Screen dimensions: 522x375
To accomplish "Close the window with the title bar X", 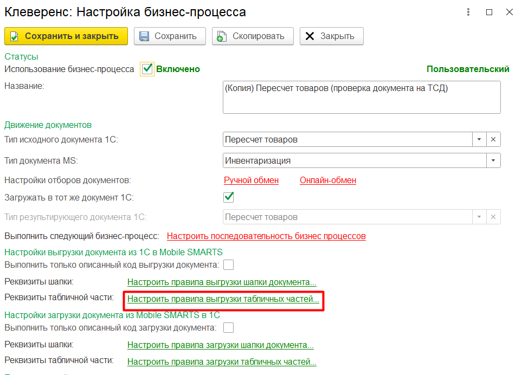I will [x=510, y=12].
